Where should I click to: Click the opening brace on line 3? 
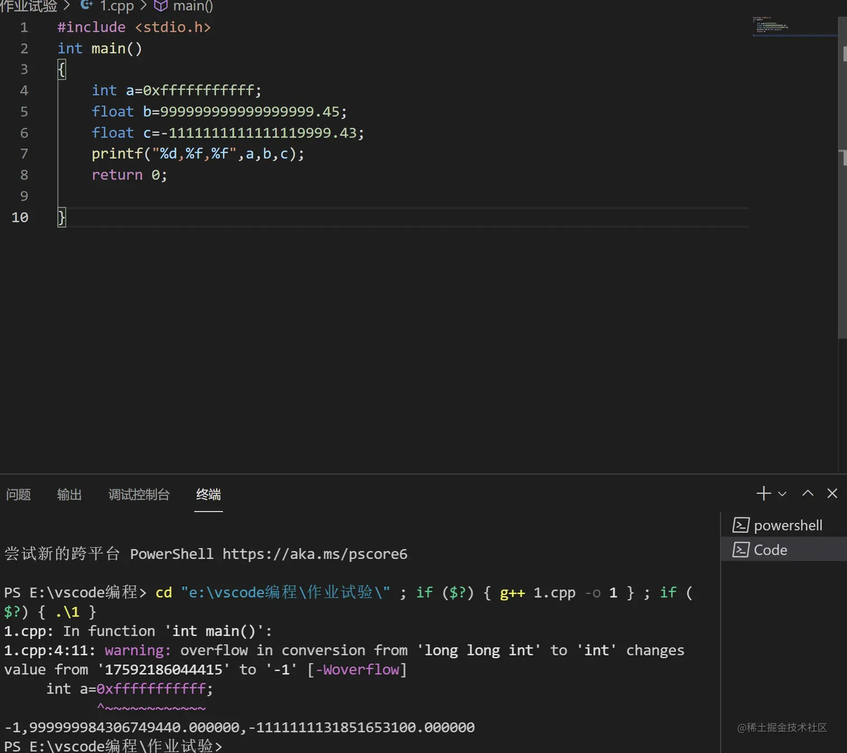[x=62, y=69]
